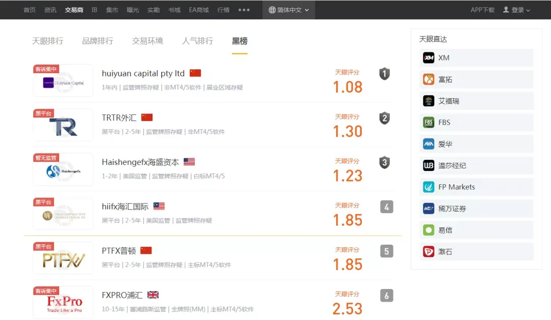The image size is (551, 320).
Task: Open 曝光 in top navigation
Action: 133,10
